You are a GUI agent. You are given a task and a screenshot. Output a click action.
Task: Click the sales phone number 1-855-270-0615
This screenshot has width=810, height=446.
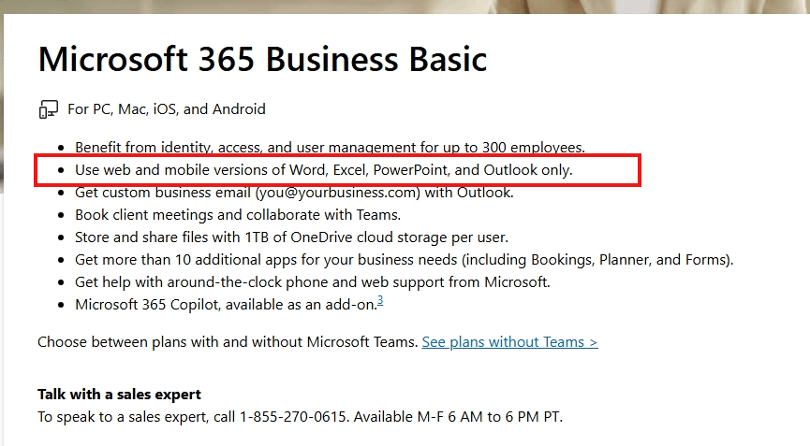point(294,417)
